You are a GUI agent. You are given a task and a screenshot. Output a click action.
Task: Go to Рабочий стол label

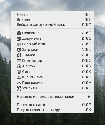pyautogui.click(x=34, y=44)
